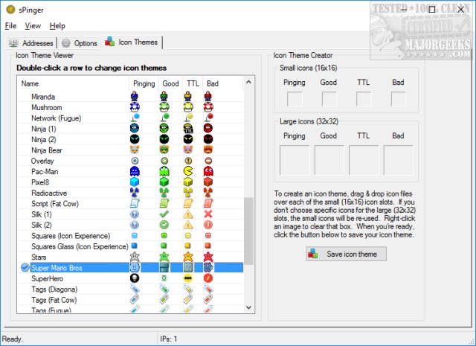Viewport: 476px width, 346px height.
Task: Select the Mushroom theme row
Action: pyautogui.click(x=131, y=107)
